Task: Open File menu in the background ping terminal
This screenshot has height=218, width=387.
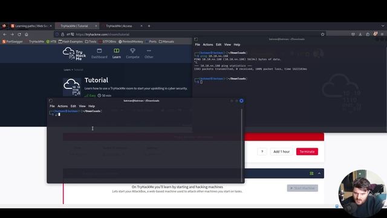Action: [198, 45]
